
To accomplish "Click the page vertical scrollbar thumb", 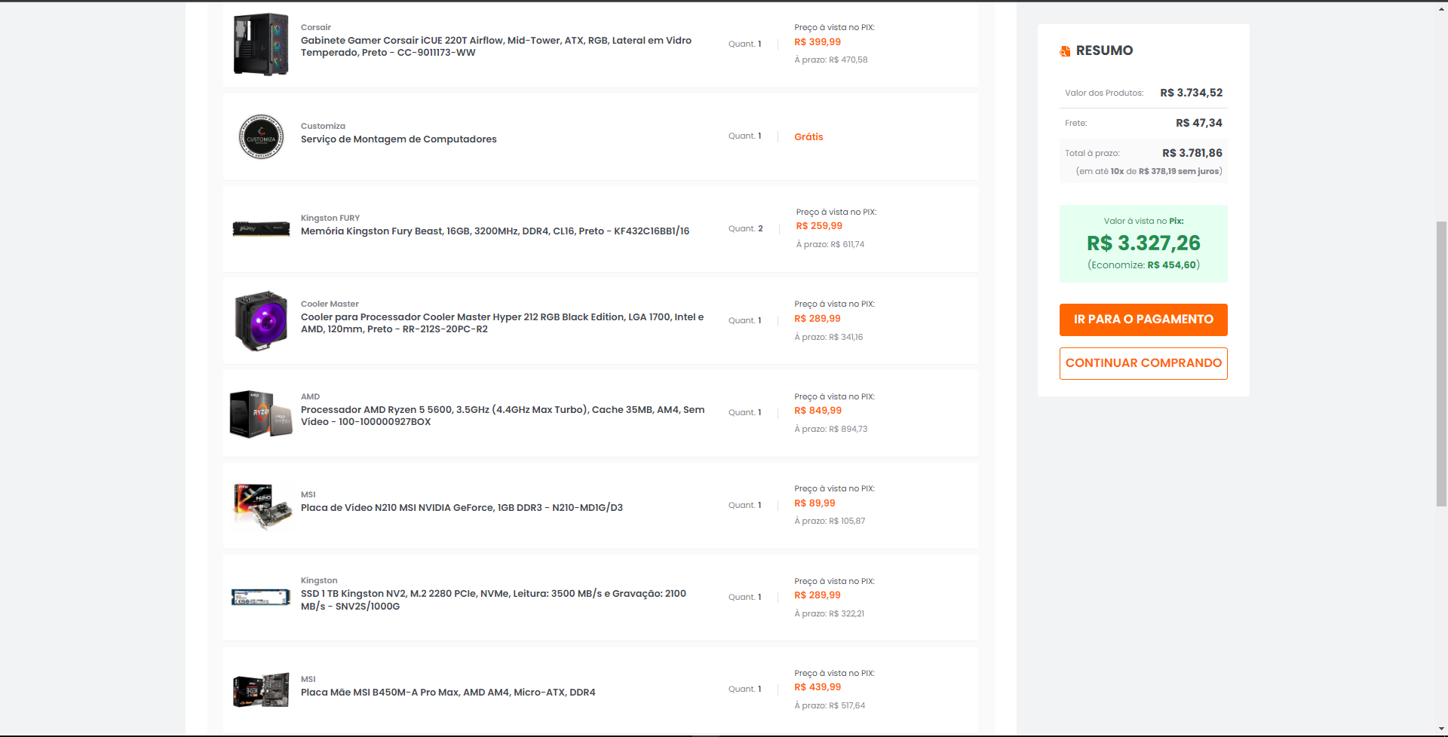I will click(x=1441, y=364).
